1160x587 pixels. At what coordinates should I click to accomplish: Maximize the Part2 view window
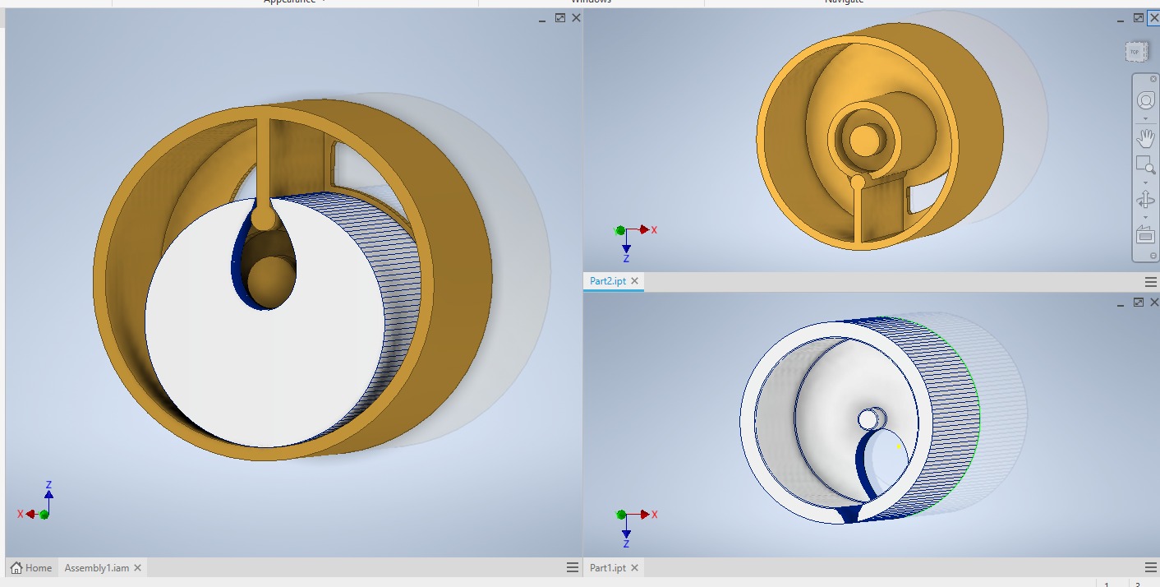(1138, 17)
